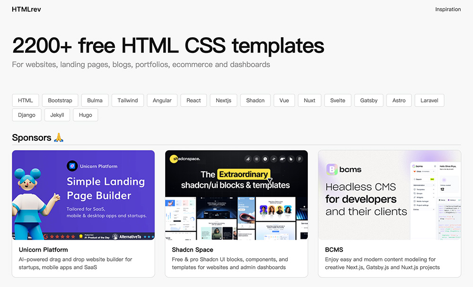
Task: Click the Sponsors section heading
Action: 32,138
